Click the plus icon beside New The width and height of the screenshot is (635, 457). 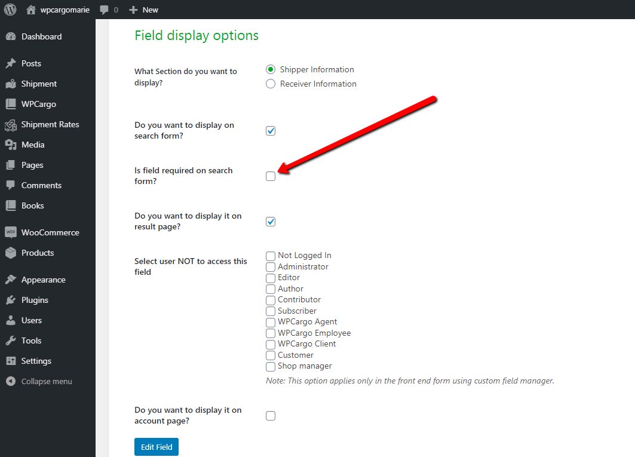click(x=133, y=10)
